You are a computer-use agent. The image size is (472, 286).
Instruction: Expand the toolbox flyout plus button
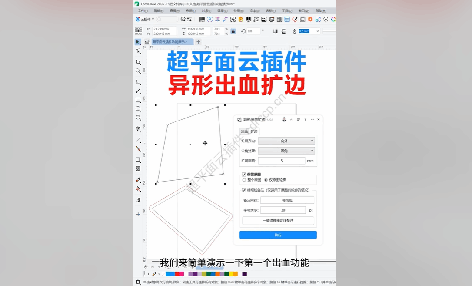[138, 214]
